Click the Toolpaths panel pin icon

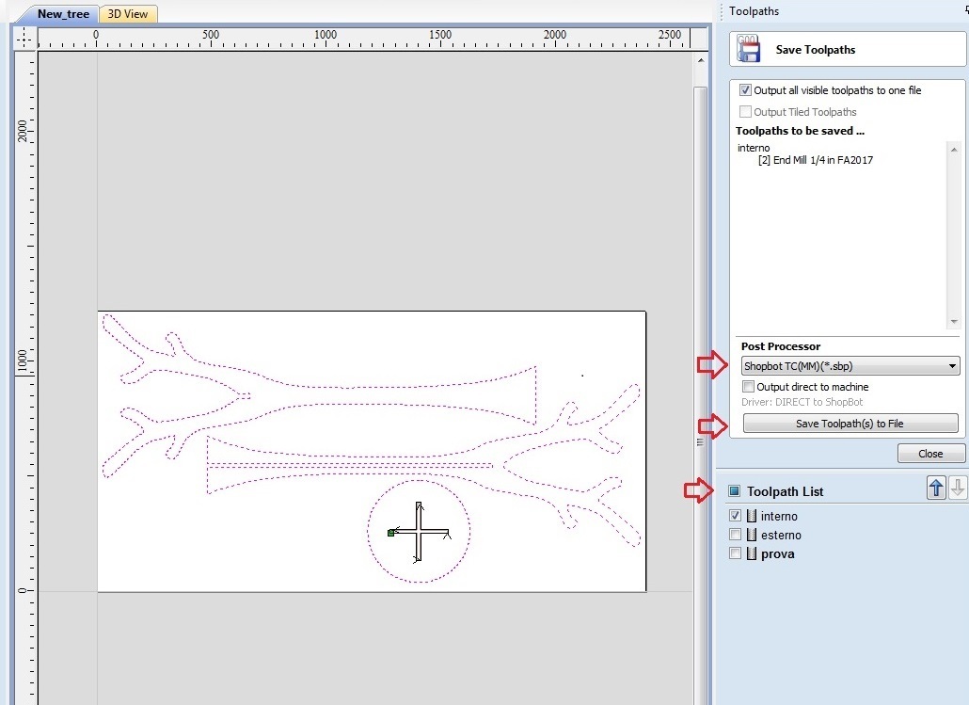(966, 10)
